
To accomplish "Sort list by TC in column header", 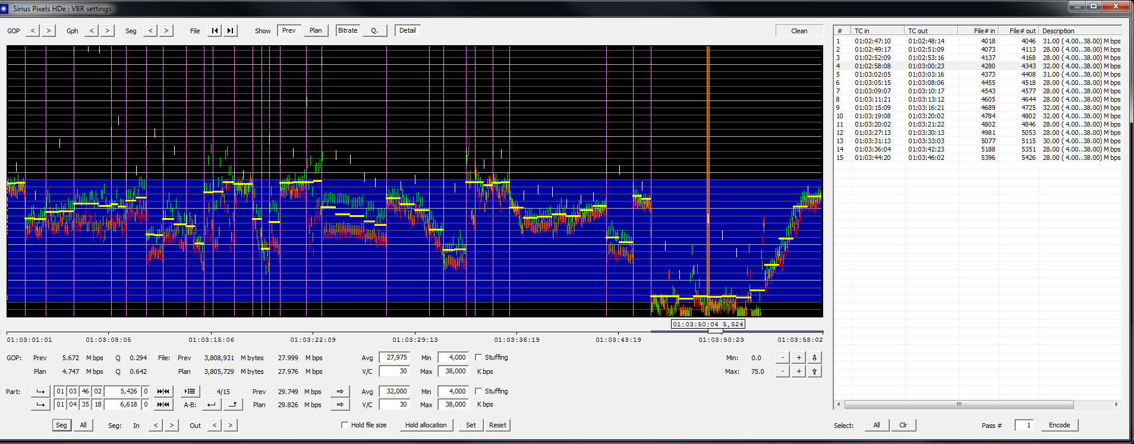I will [878, 31].
